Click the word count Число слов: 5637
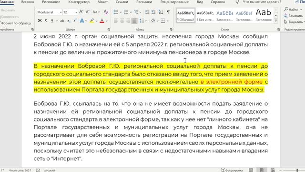This screenshot has height=172, width=305. coord(20,170)
